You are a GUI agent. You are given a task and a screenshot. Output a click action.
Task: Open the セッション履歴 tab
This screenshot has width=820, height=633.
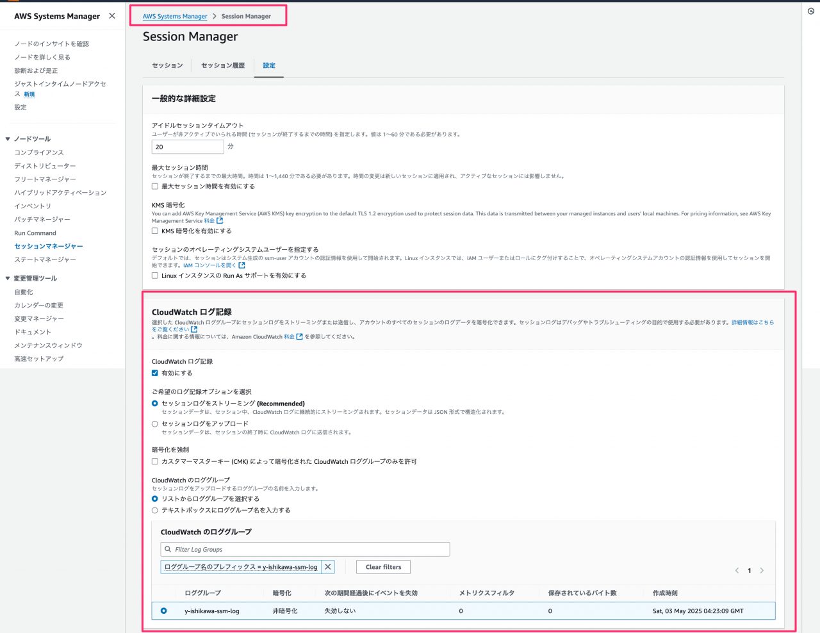pos(223,65)
